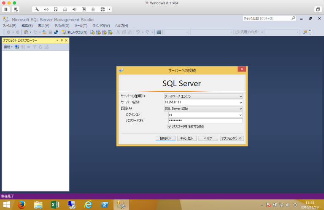Click the VM sound speaker icon
Viewport: 324px width, 210px height.
(74, 9)
